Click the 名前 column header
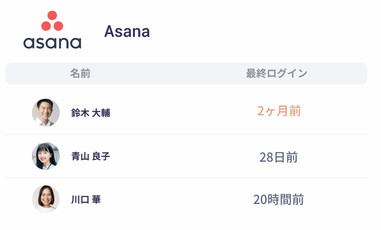 (x=80, y=73)
